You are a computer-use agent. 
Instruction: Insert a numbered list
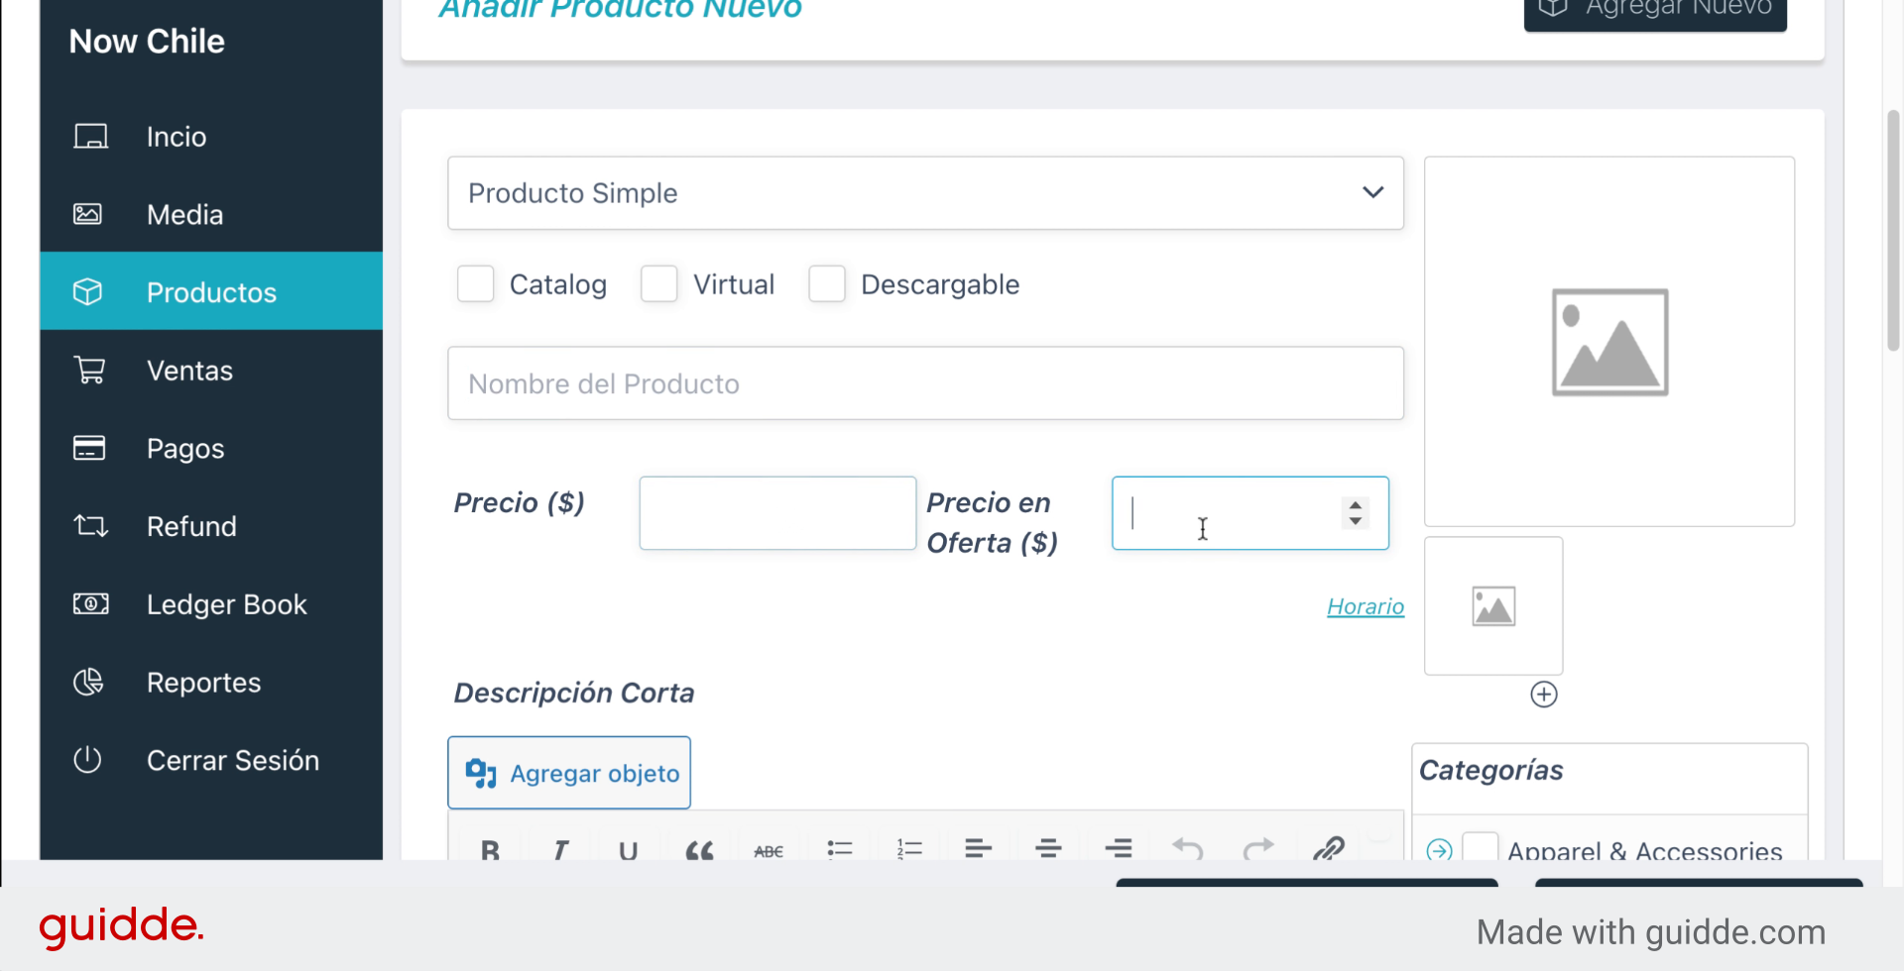(x=909, y=849)
